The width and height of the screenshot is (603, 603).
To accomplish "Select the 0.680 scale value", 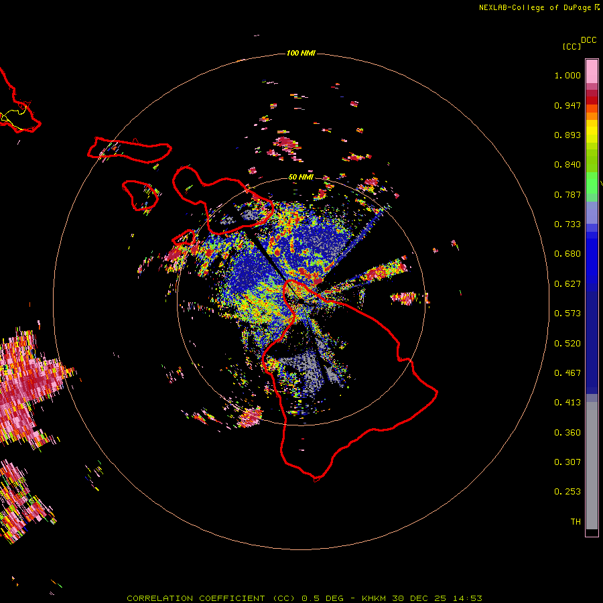I will coord(567,254).
